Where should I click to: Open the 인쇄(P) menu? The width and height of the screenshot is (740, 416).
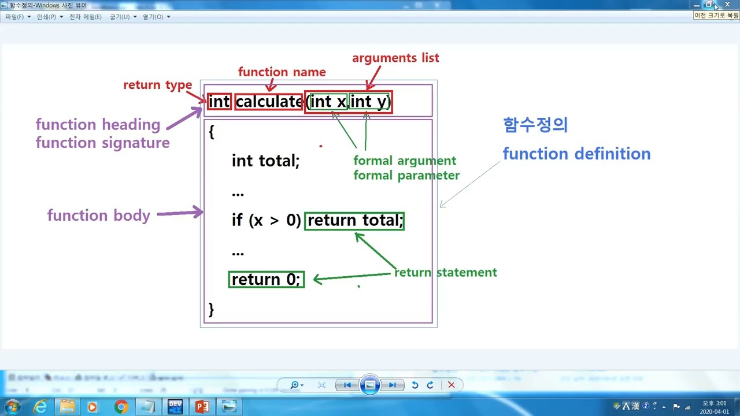(50, 17)
